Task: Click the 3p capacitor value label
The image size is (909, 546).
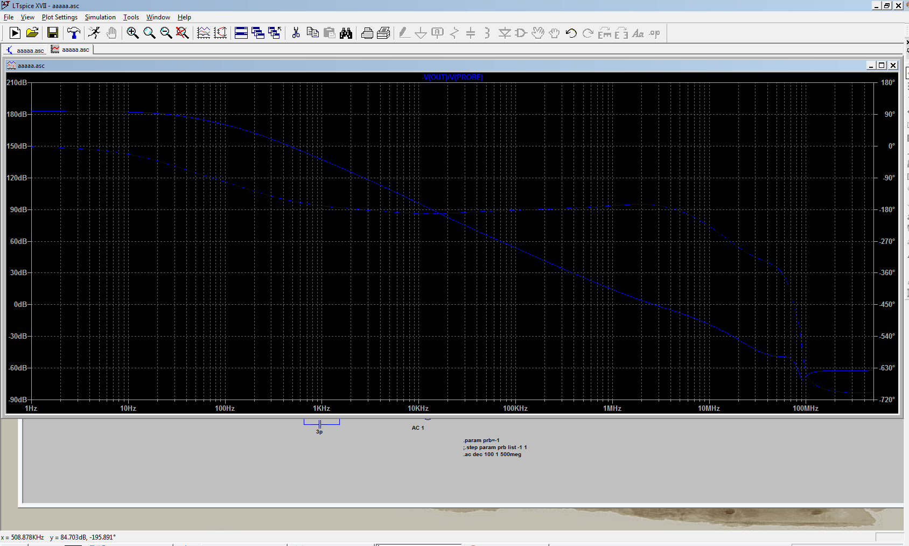Action: (319, 432)
